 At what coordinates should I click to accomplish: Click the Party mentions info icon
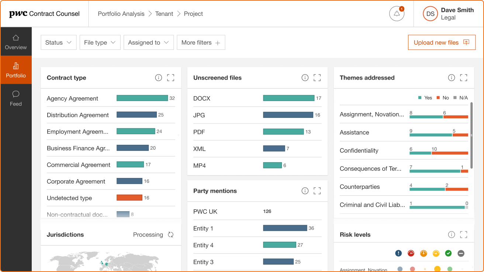(x=305, y=191)
